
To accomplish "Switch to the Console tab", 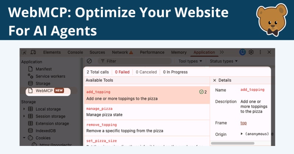I will coord(75,52).
